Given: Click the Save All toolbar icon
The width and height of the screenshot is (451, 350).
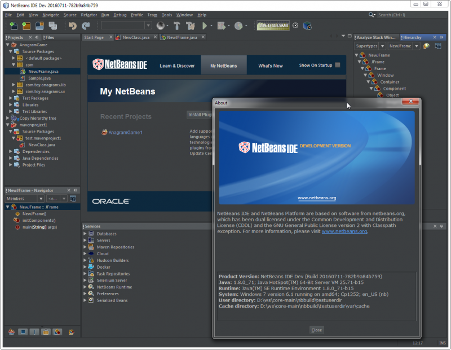Looking at the screenshot, I should click(52, 25).
